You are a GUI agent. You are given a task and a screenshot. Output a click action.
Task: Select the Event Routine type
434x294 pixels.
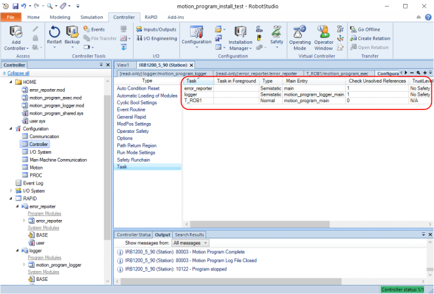coord(131,109)
